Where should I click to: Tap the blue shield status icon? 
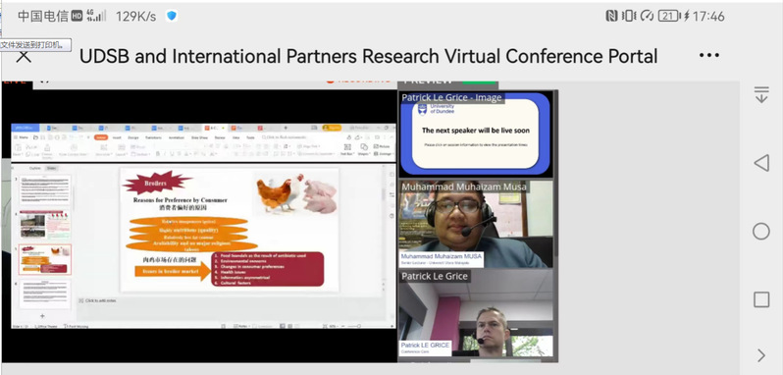coord(172,16)
